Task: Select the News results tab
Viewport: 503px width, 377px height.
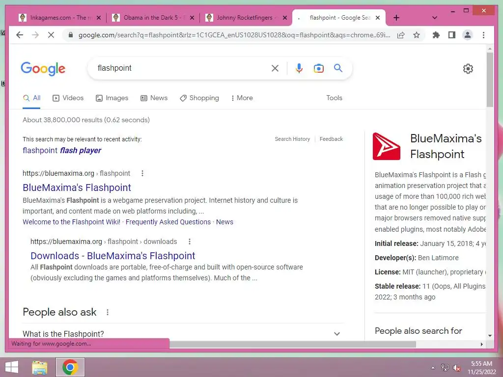Action: [x=154, y=98]
